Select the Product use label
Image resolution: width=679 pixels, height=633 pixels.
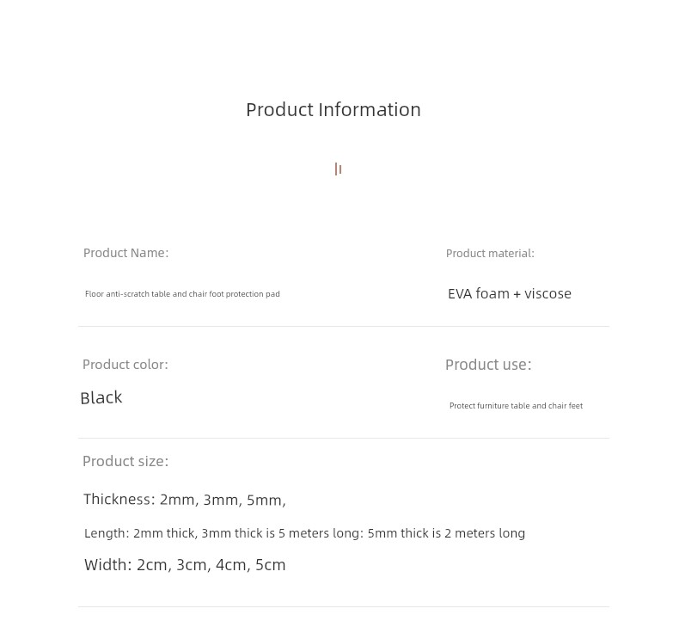click(488, 365)
